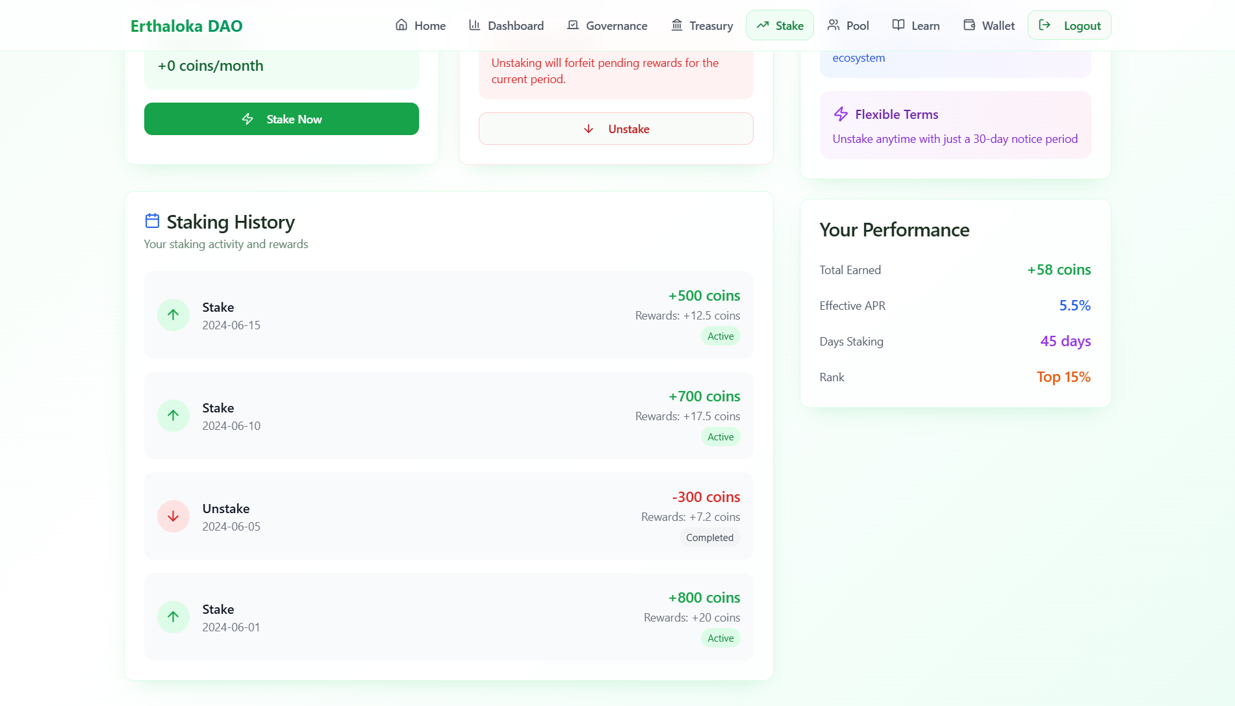1235x706 pixels.
Task: Select the -300 coins amount
Action: coord(706,497)
